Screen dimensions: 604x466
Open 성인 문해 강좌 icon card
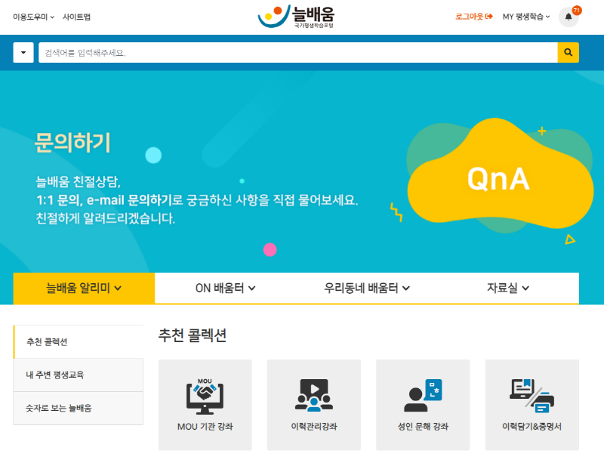coord(423,405)
